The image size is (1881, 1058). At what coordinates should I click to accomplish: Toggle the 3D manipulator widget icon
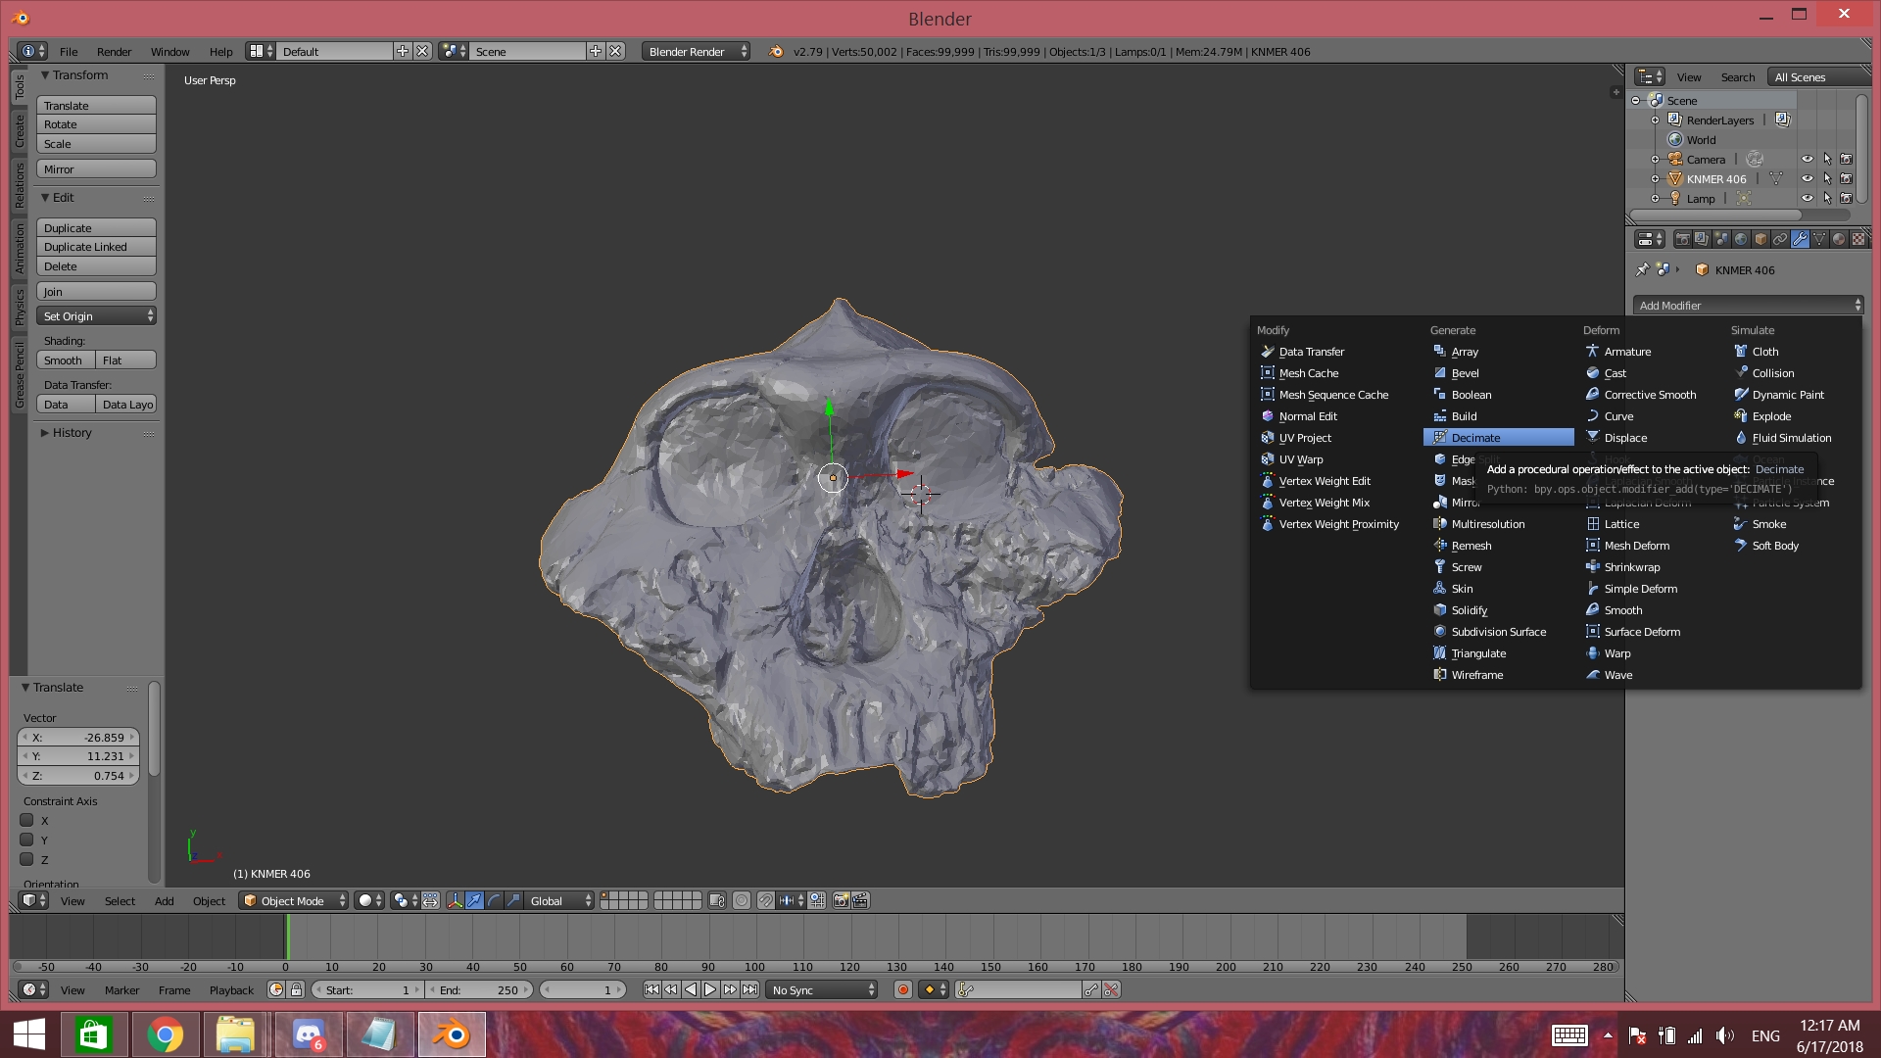pyautogui.click(x=455, y=901)
